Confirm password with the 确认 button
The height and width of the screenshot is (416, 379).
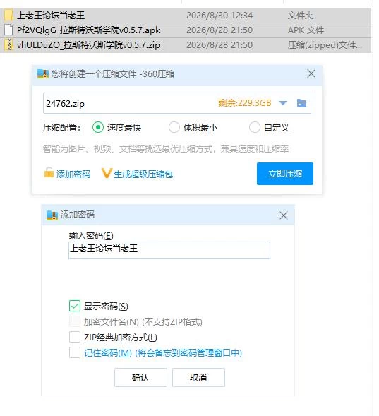point(140,377)
